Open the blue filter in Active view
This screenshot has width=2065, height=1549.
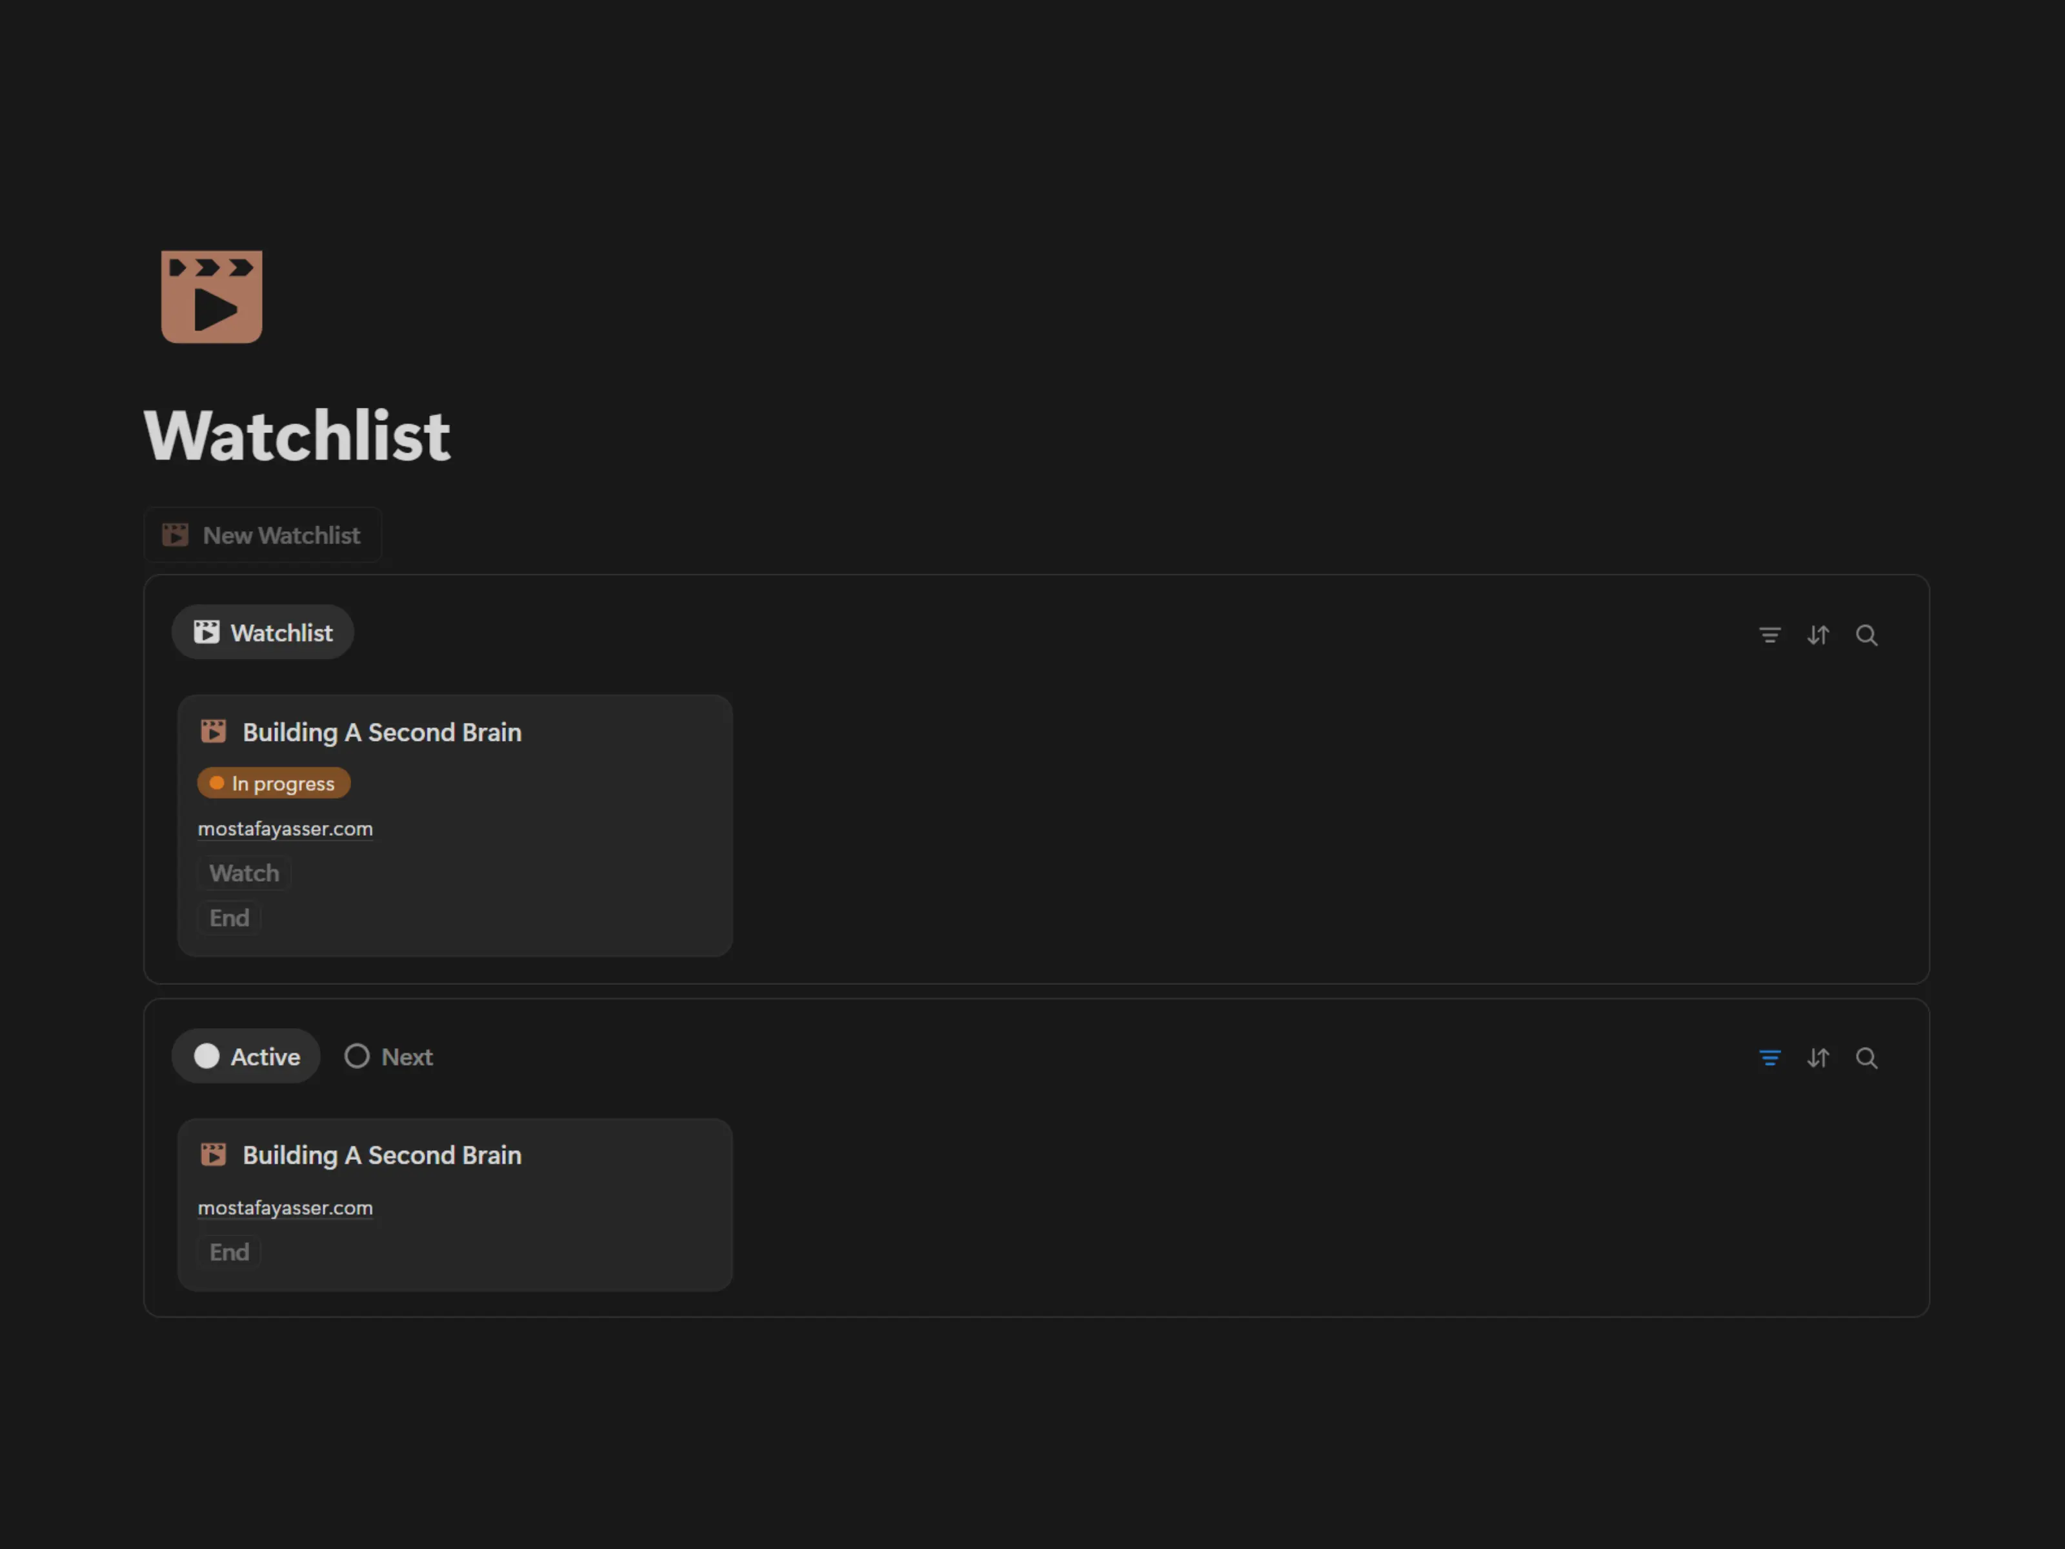click(x=1769, y=1058)
